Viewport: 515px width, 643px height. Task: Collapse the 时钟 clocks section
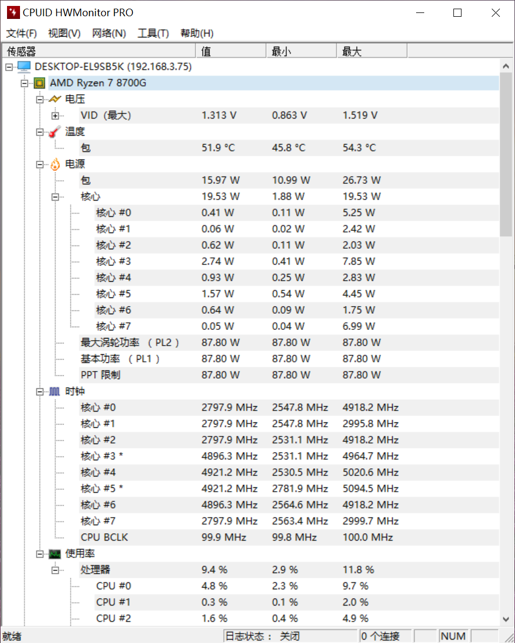click(40, 392)
